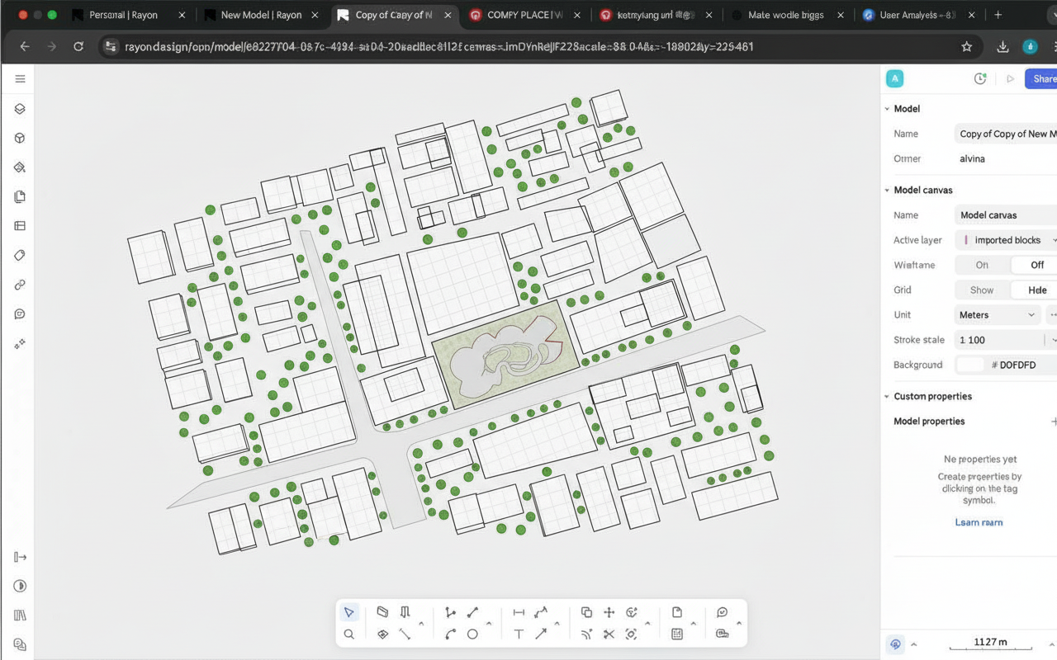Viewport: 1057px width, 660px height.
Task: Switch to the New Model | Rayon tab
Action: tap(261, 15)
